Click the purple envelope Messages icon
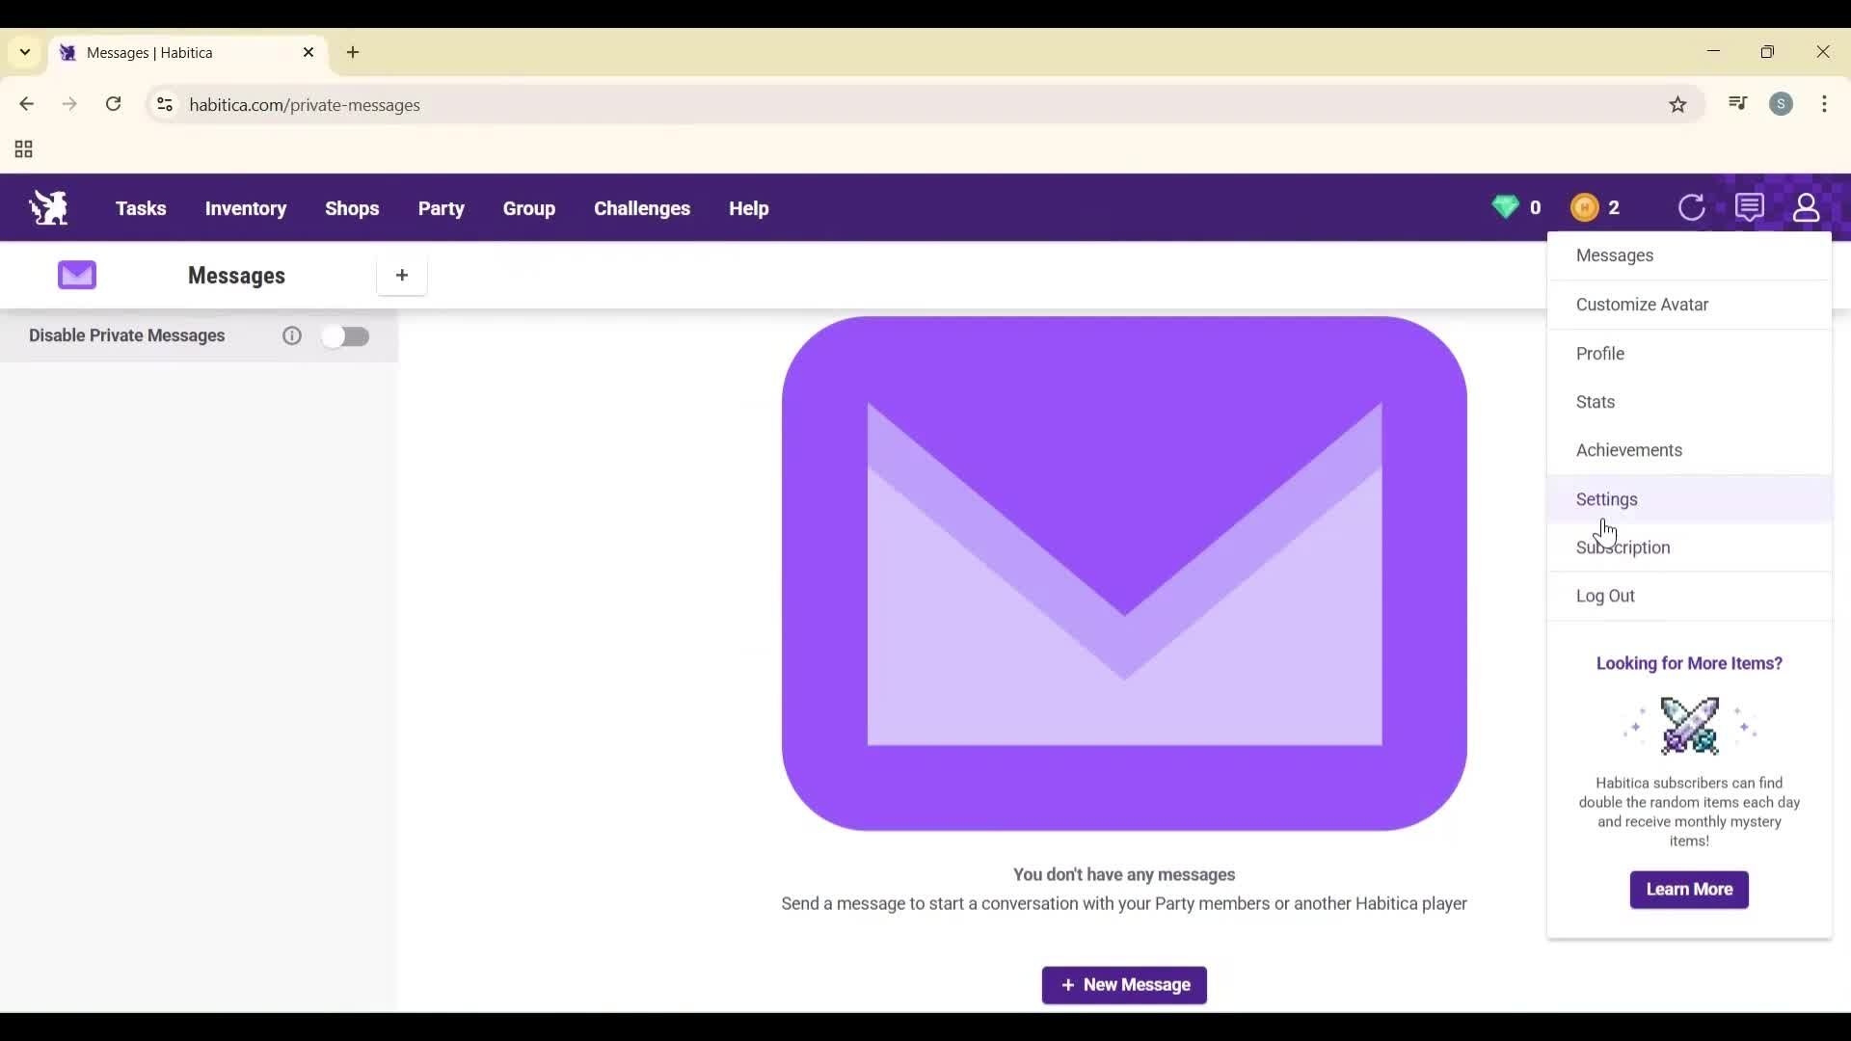 pyautogui.click(x=77, y=275)
